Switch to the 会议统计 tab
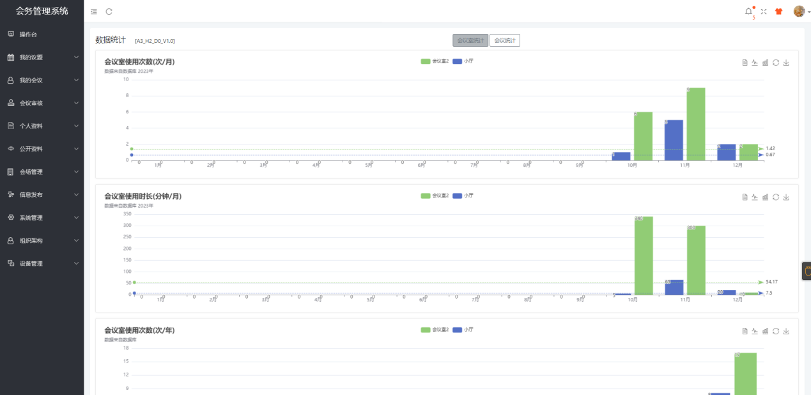This screenshot has height=395, width=811. click(x=505, y=40)
